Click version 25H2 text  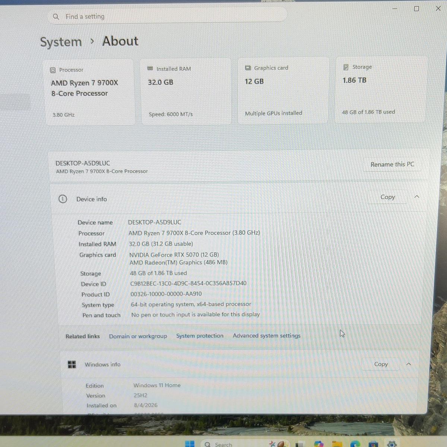click(140, 395)
